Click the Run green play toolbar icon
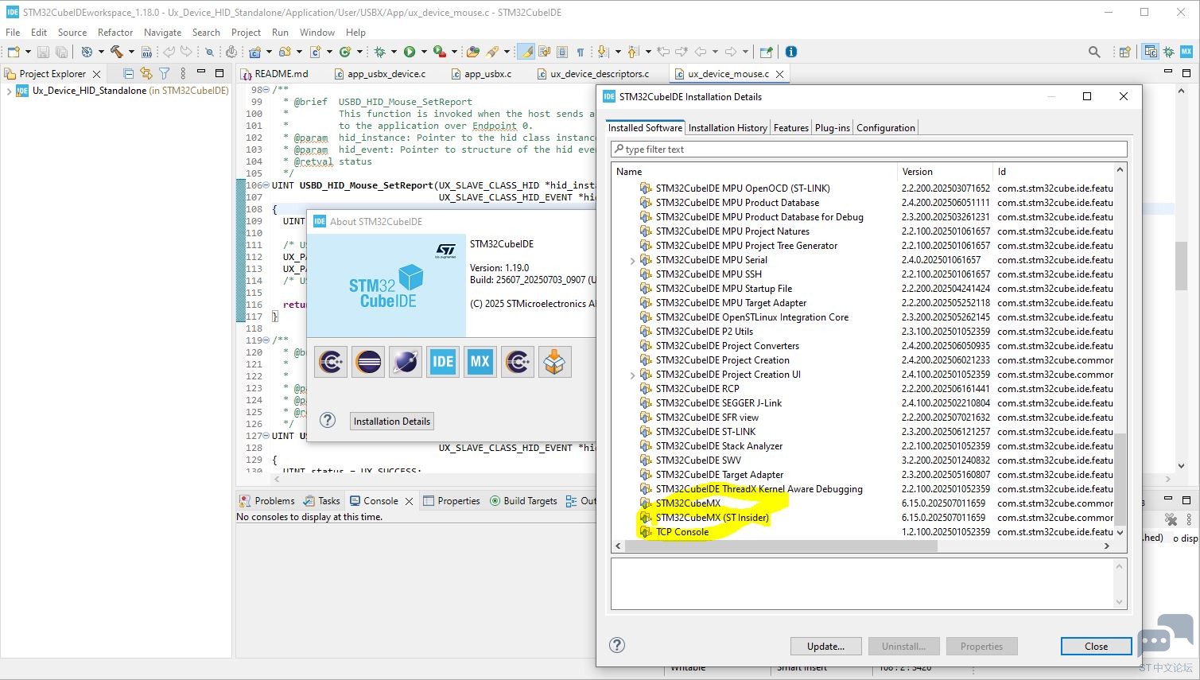Image resolution: width=1200 pixels, height=680 pixels. (x=409, y=52)
